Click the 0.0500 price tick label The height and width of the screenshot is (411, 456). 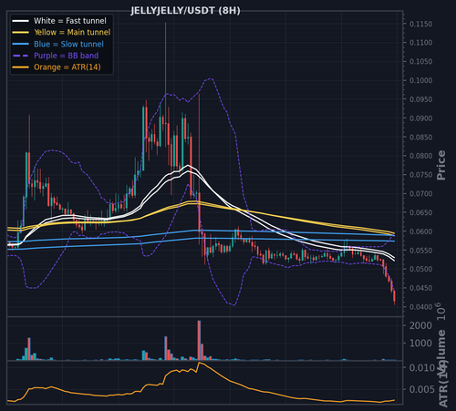[x=420, y=270]
